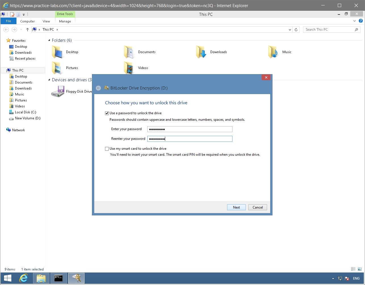365x285 pixels.
Task: Select the BitLocker keys icon in the taskbar
Action: (x=76, y=278)
